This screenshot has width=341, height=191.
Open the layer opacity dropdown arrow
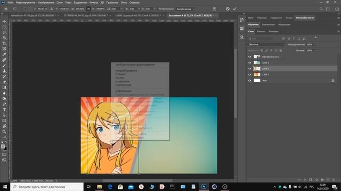coord(315,45)
